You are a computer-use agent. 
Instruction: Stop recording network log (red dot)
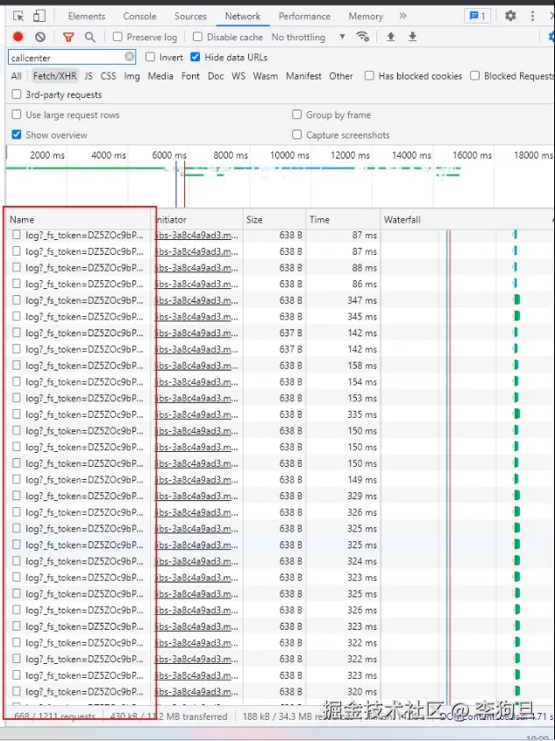18,37
